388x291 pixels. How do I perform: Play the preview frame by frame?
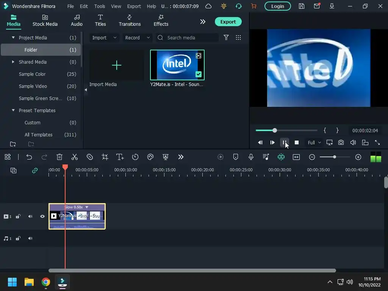[x=272, y=142]
